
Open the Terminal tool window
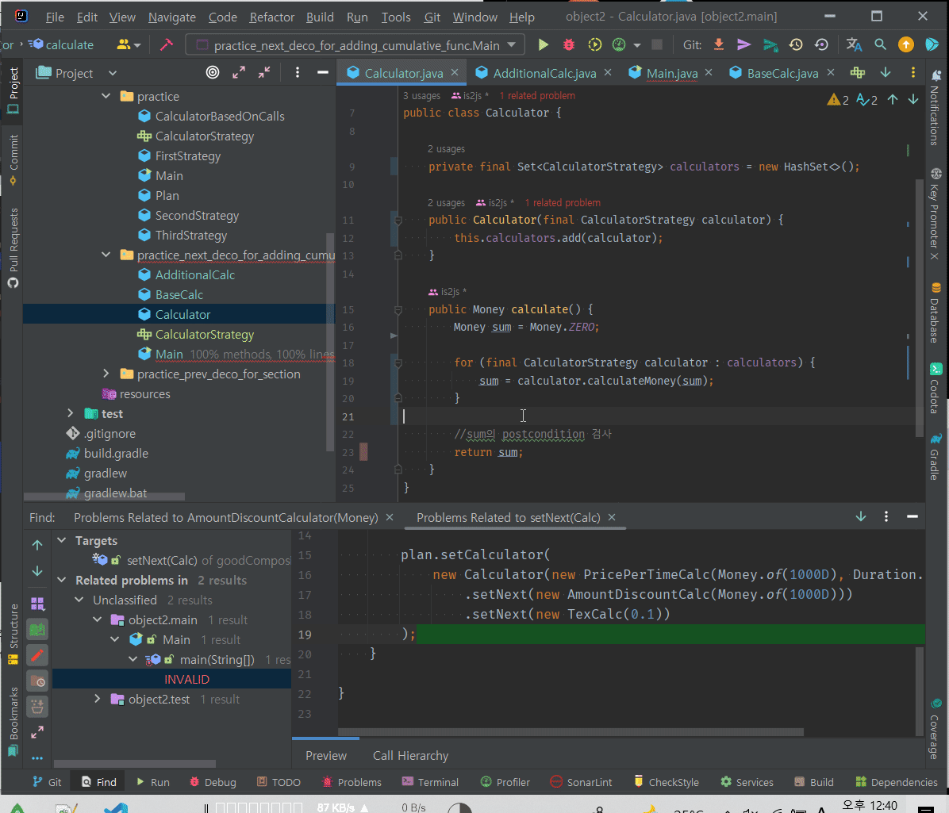[430, 782]
